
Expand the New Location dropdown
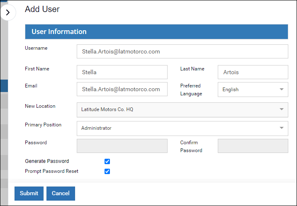(182, 110)
